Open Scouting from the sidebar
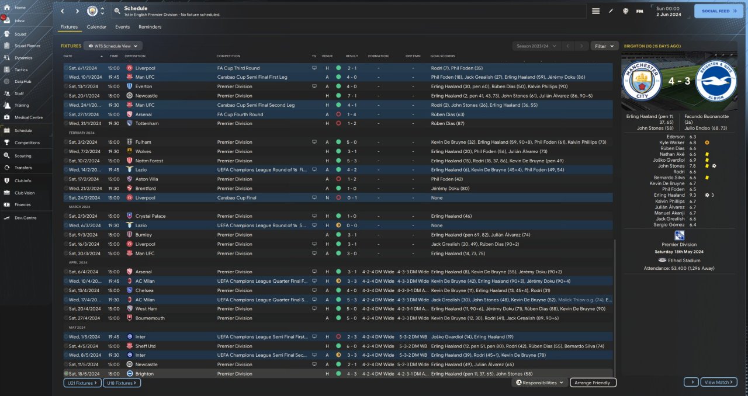748x396 pixels. [x=7, y=156]
